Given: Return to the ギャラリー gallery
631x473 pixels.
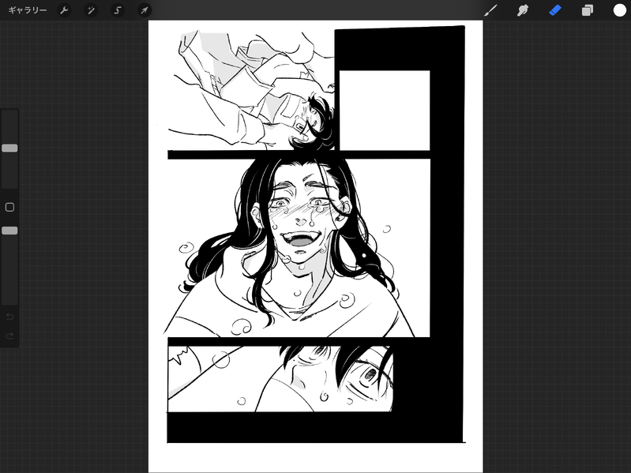Looking at the screenshot, I should point(28,10).
